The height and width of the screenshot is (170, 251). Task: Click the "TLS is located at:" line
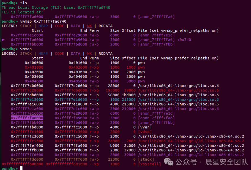pyautogui.click(x=22, y=12)
